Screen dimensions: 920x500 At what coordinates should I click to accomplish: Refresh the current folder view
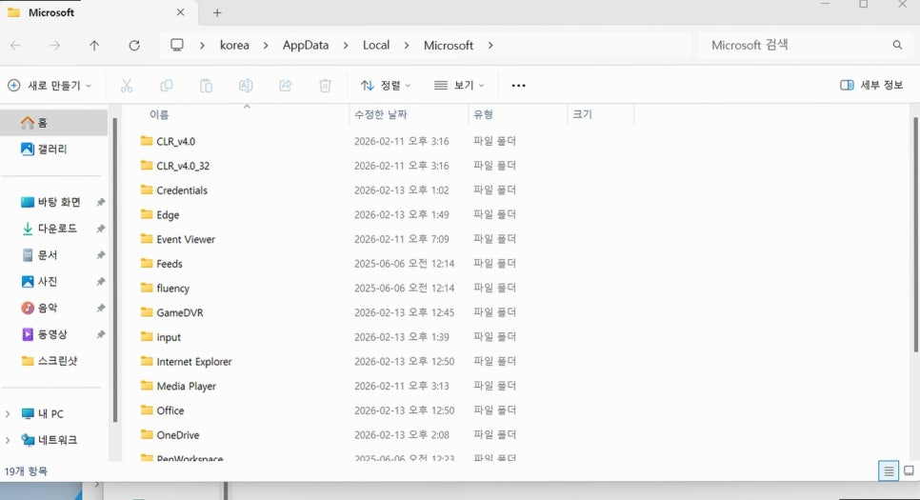134,45
